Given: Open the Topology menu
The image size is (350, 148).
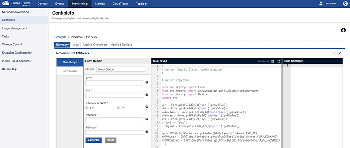Looking at the screenshot, I should 142,4.
